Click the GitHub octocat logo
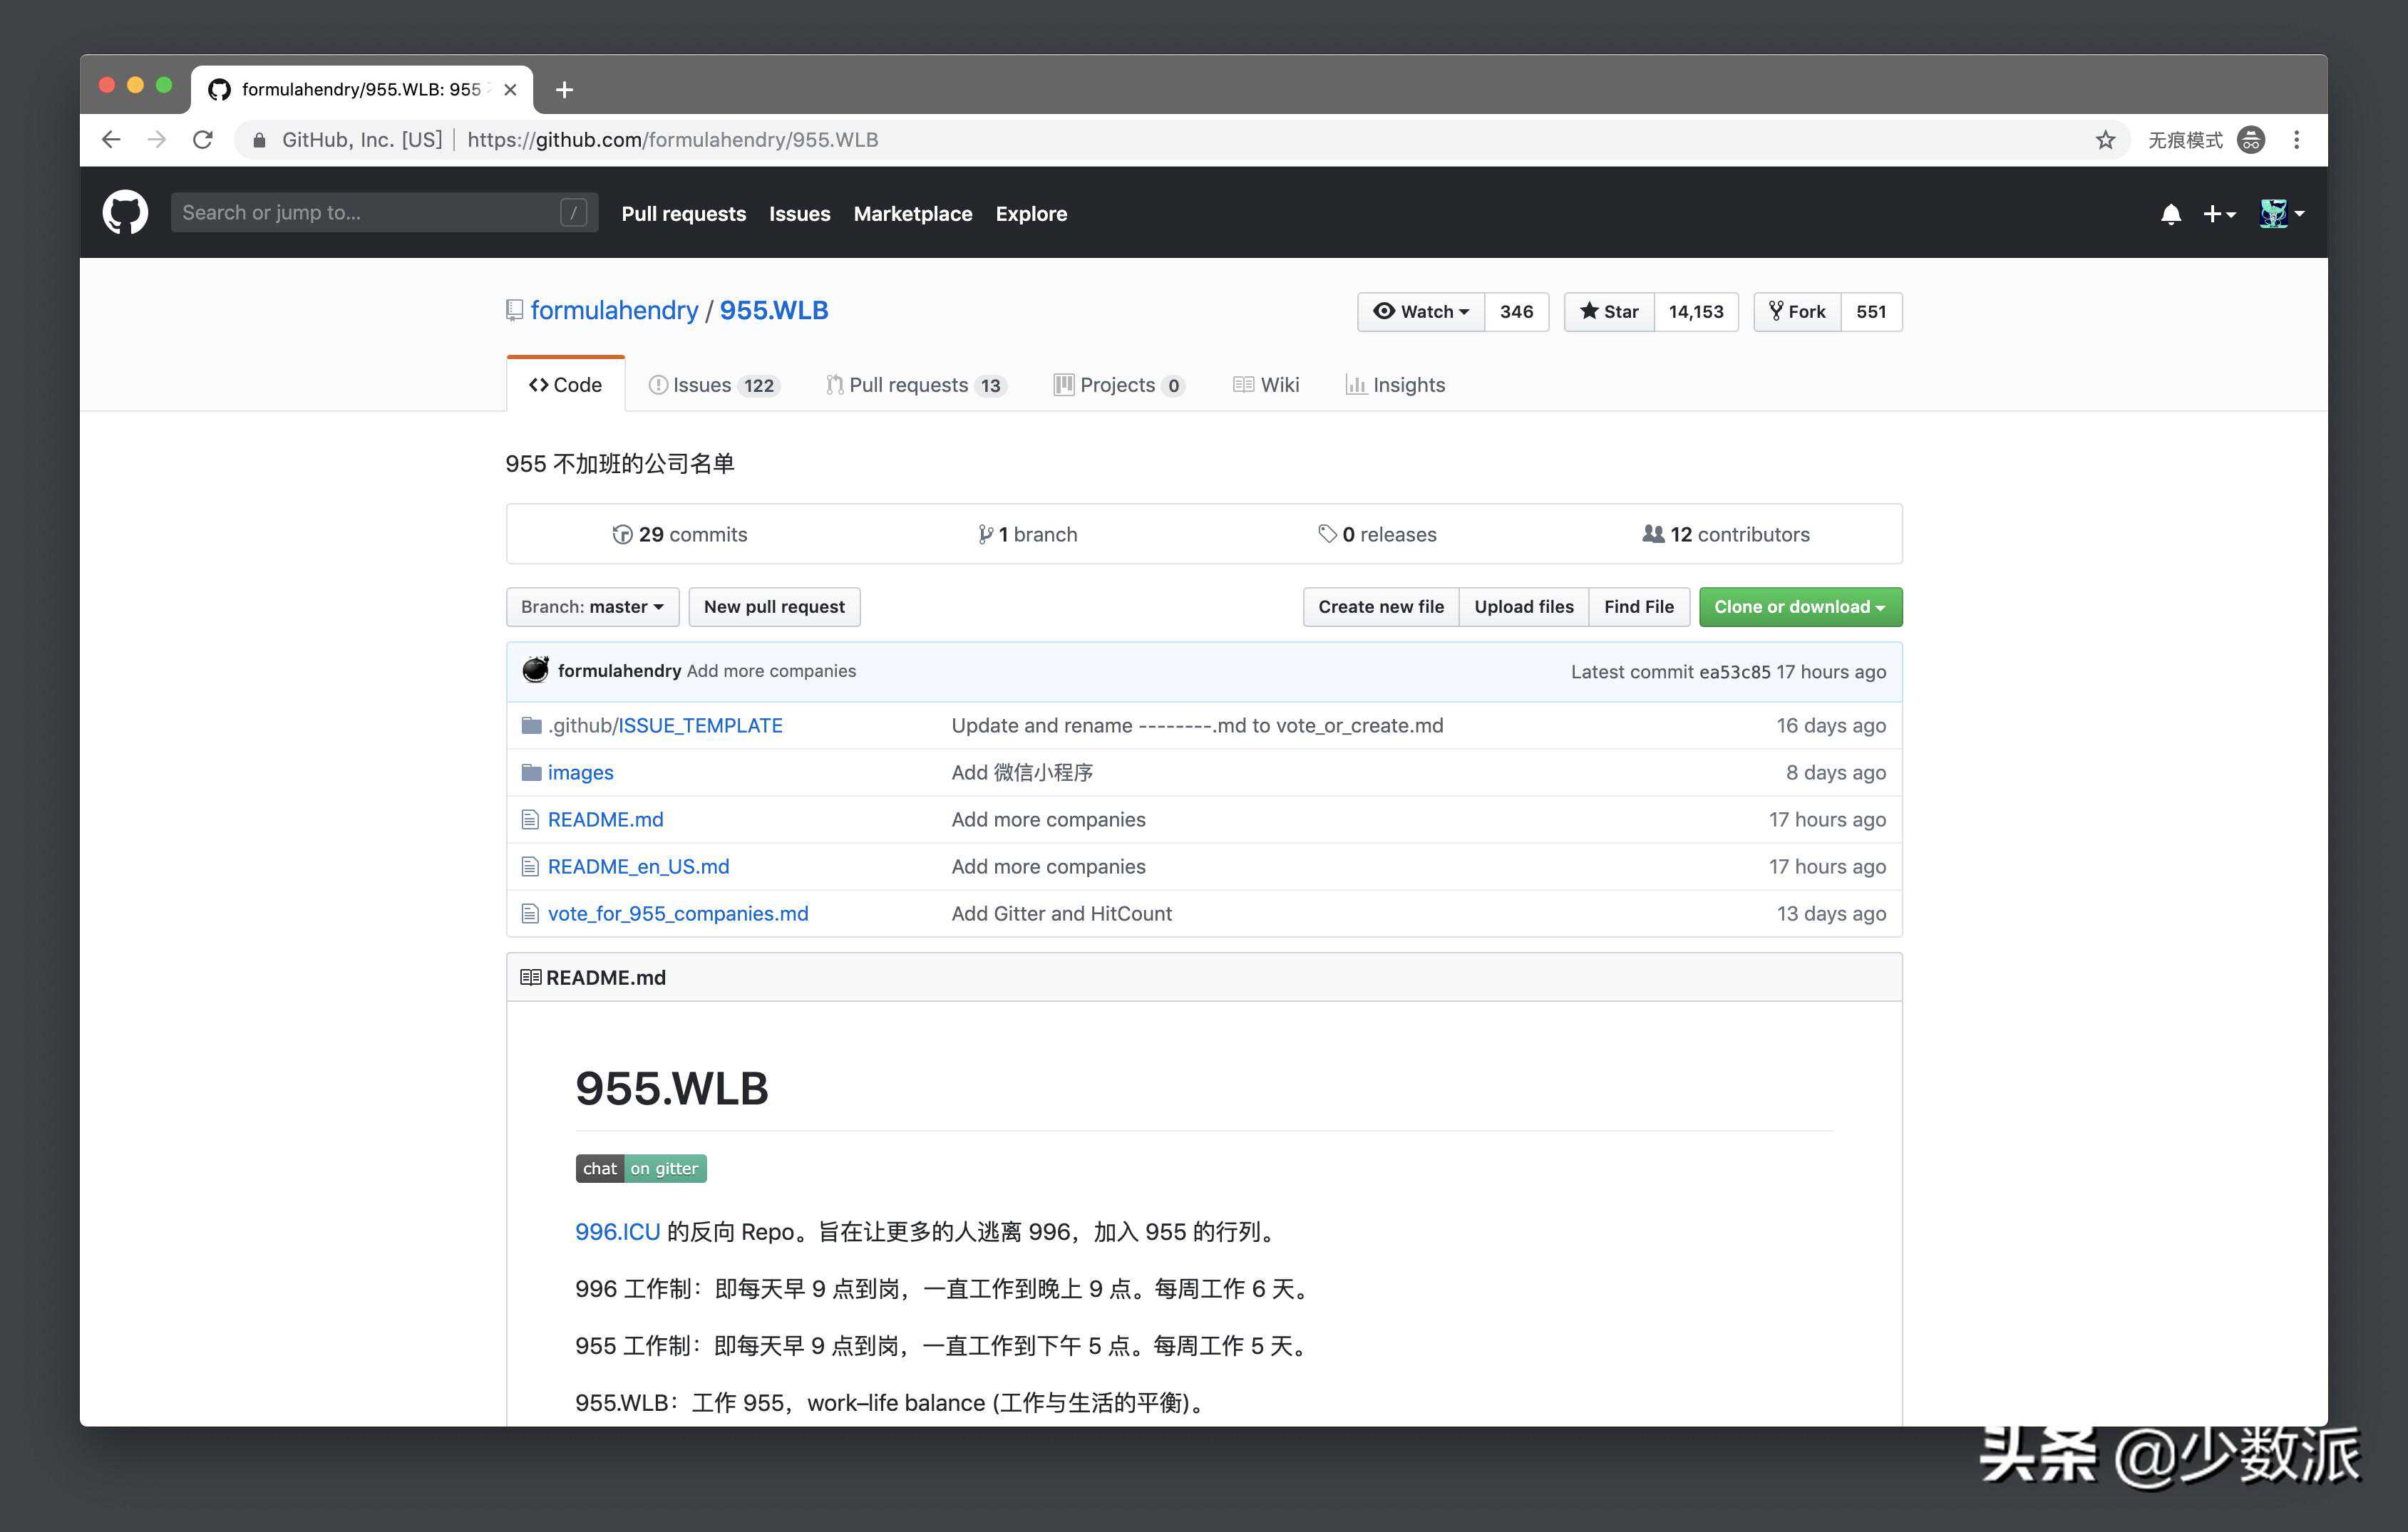 pos(125,213)
